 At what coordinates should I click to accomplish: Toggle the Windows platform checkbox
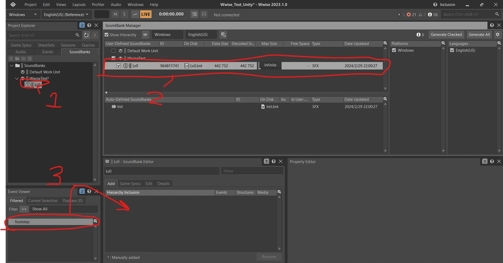click(x=394, y=50)
